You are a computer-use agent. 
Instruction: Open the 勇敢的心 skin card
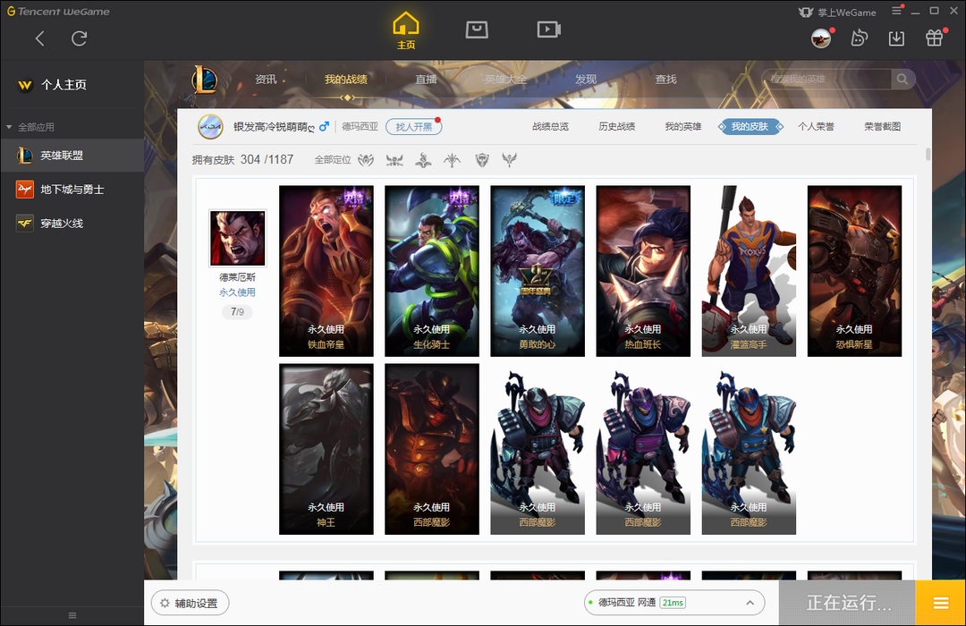point(538,271)
